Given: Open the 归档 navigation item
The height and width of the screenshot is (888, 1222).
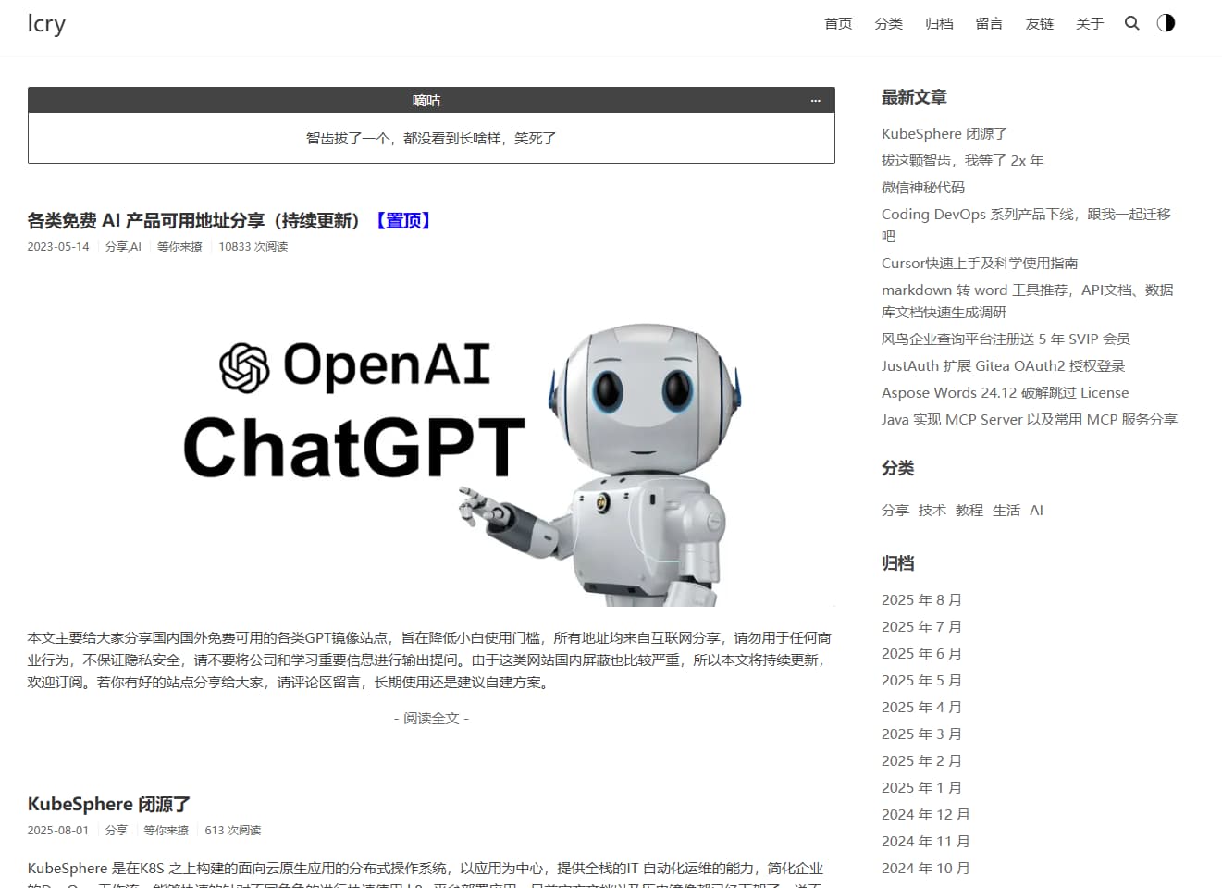Looking at the screenshot, I should tap(939, 24).
